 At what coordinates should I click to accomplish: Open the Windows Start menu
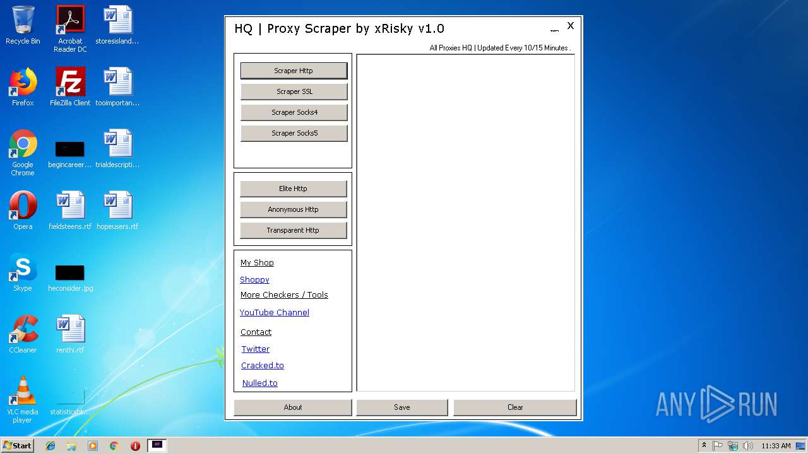coord(17,445)
